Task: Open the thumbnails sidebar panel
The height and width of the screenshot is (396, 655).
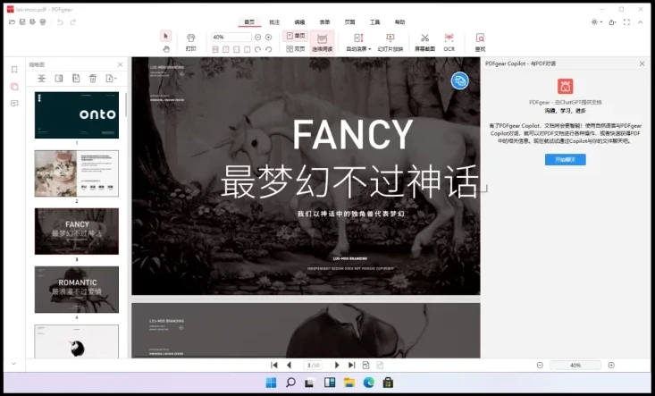Action: pyautogui.click(x=14, y=87)
